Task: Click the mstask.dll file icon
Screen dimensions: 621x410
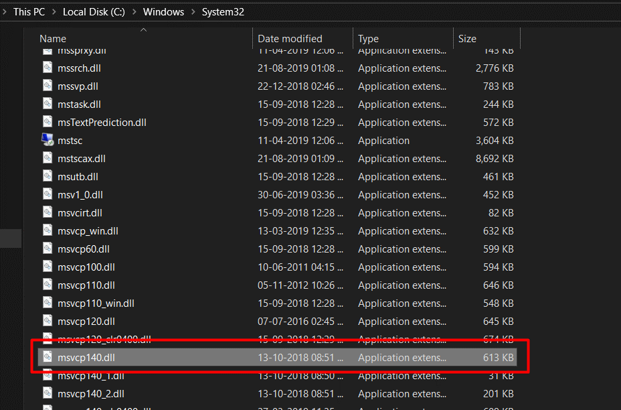Action: point(48,103)
